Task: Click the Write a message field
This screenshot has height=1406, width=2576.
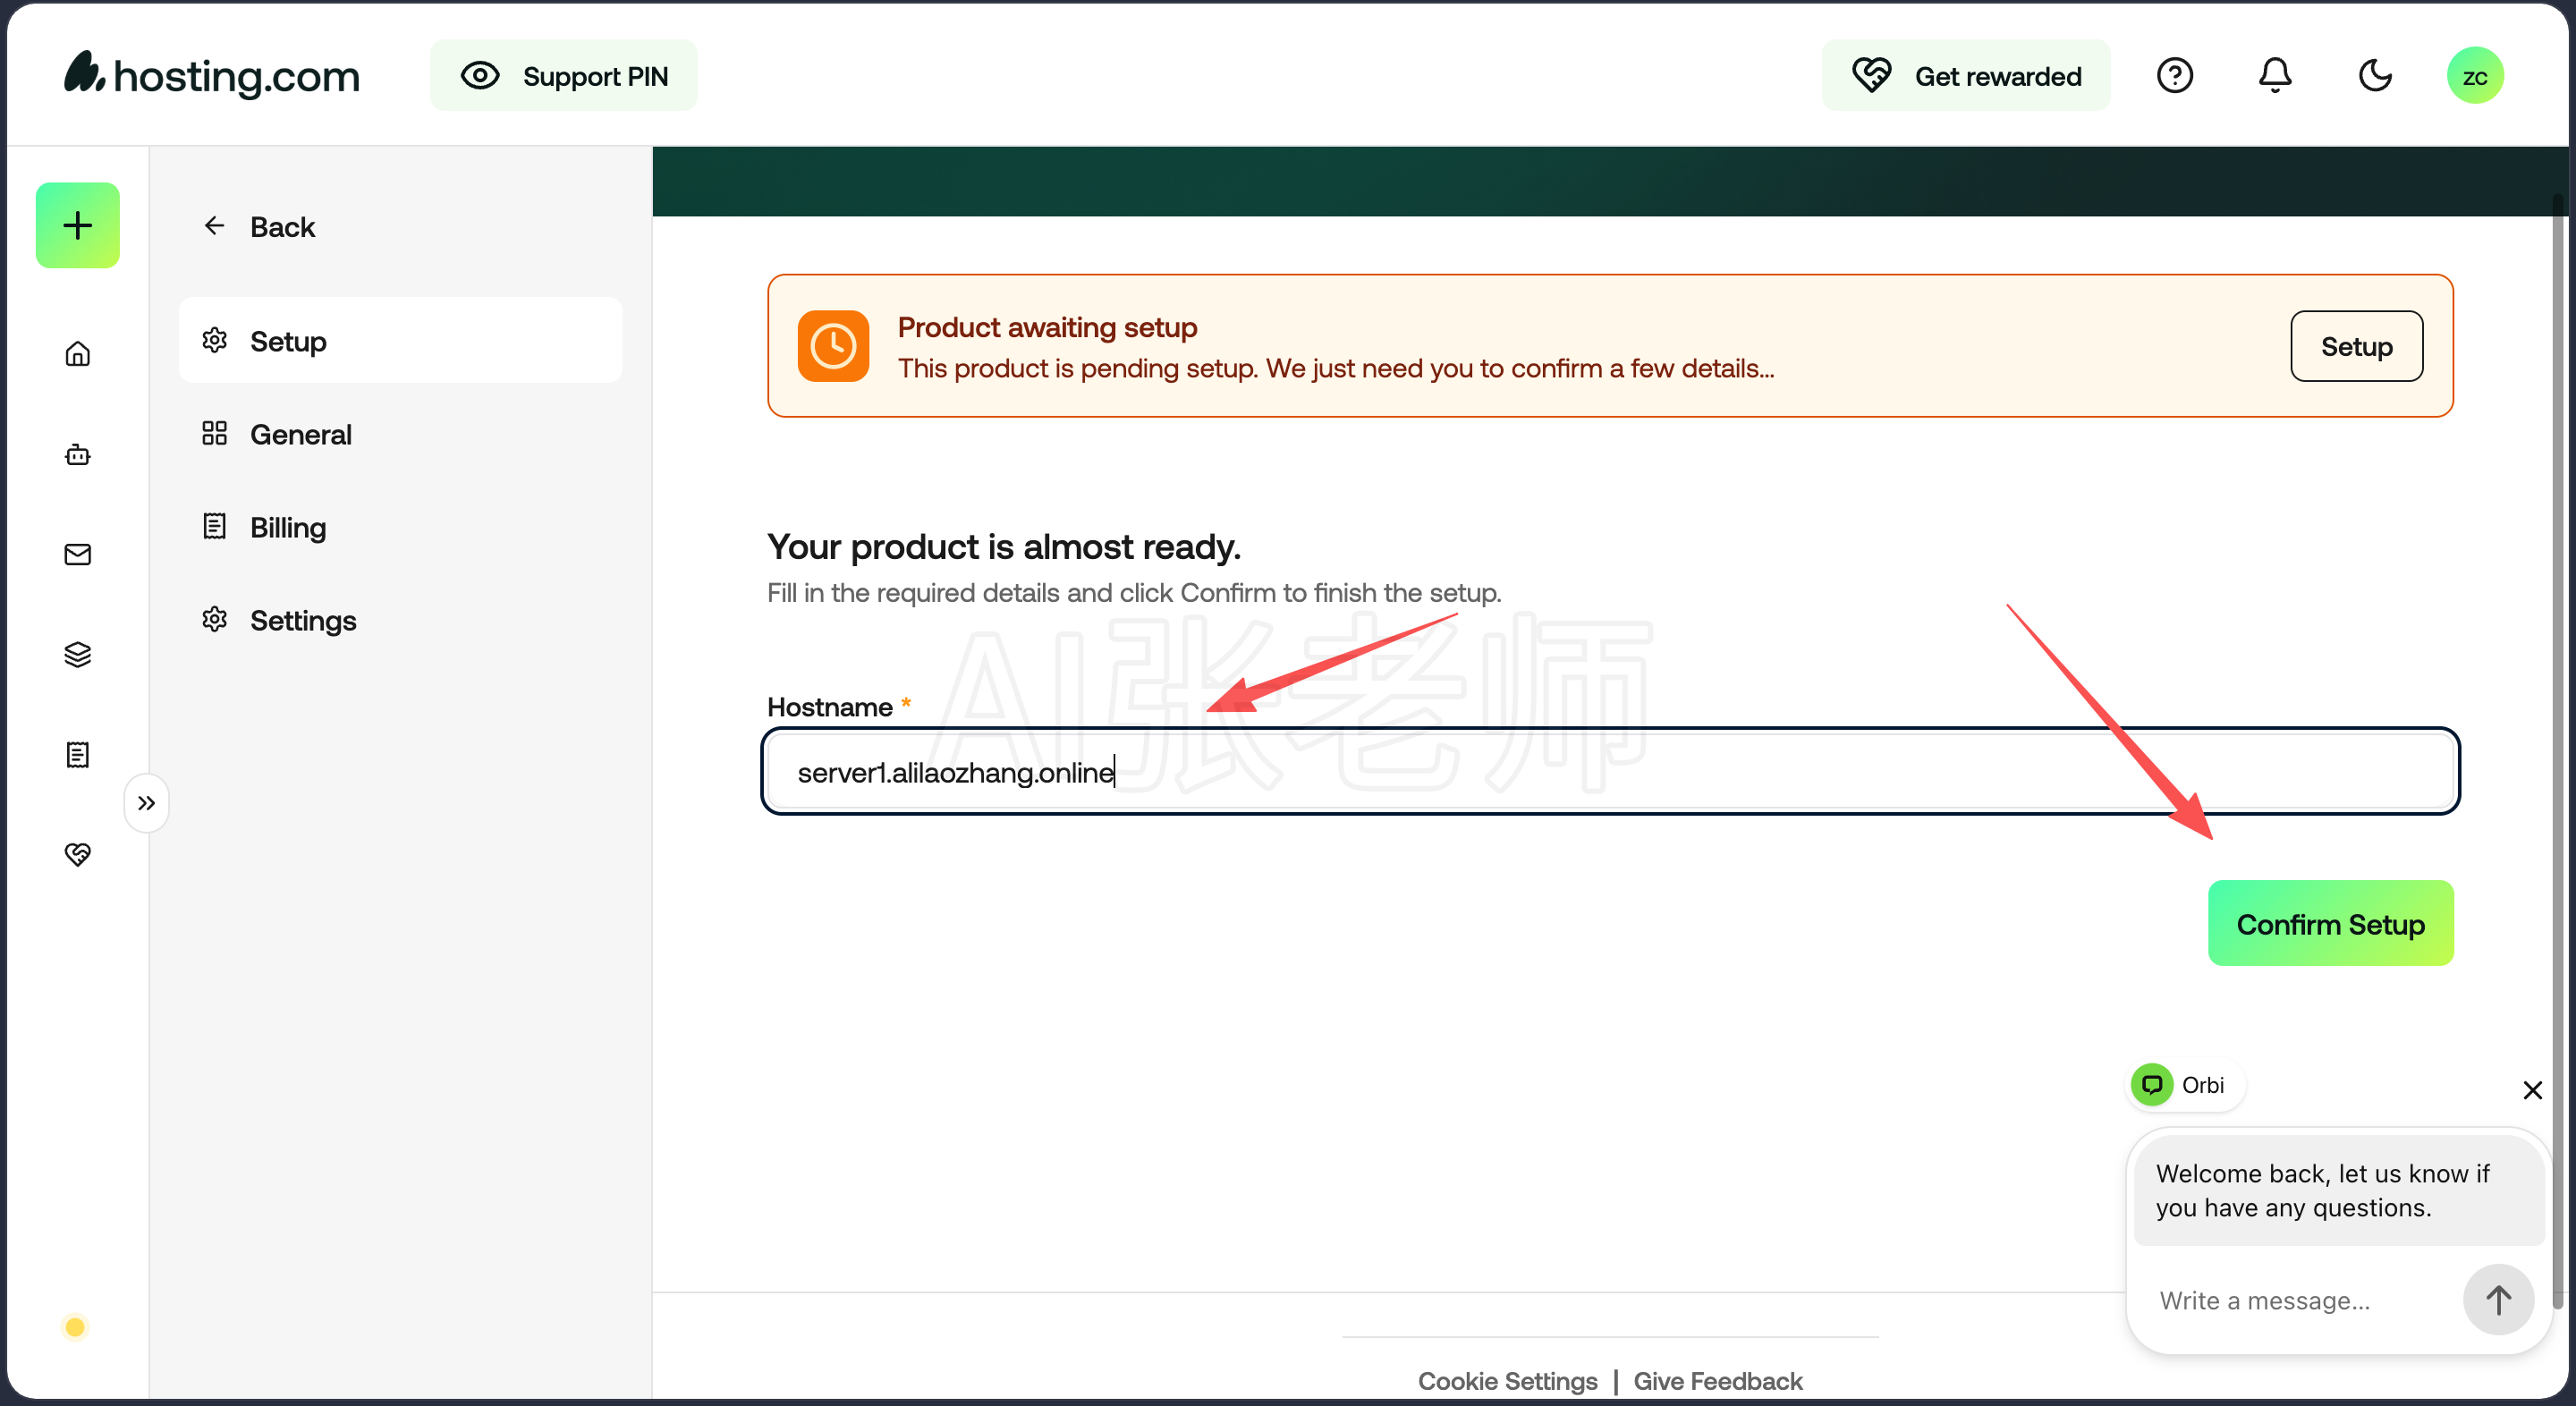Action: tap(2300, 1301)
